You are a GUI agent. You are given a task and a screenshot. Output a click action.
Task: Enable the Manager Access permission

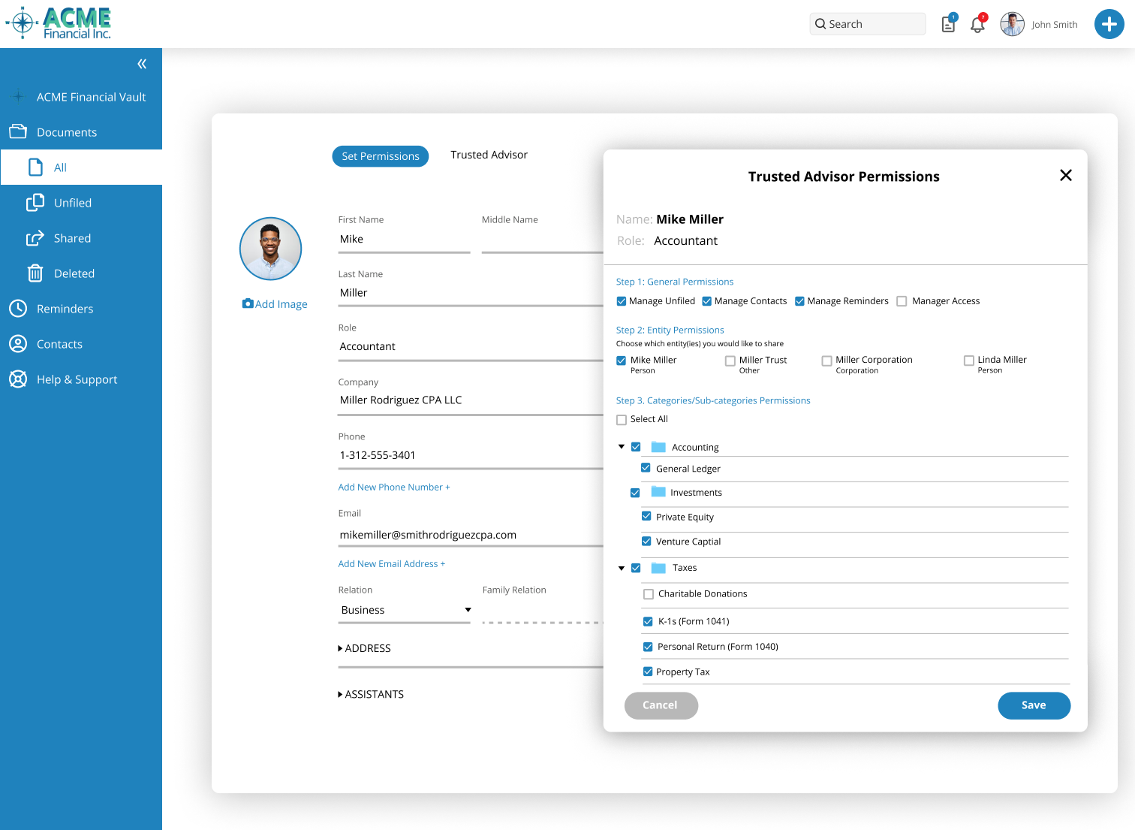pos(901,300)
